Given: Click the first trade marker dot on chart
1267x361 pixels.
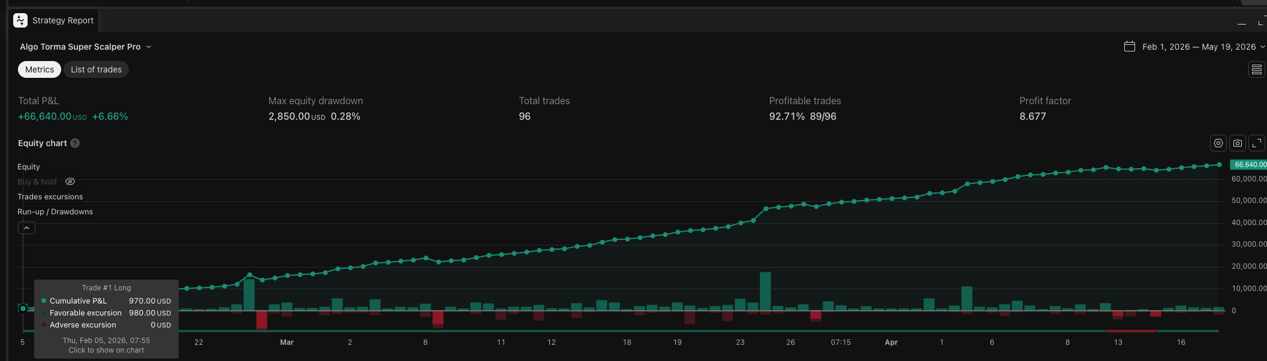Looking at the screenshot, I should pyautogui.click(x=23, y=308).
